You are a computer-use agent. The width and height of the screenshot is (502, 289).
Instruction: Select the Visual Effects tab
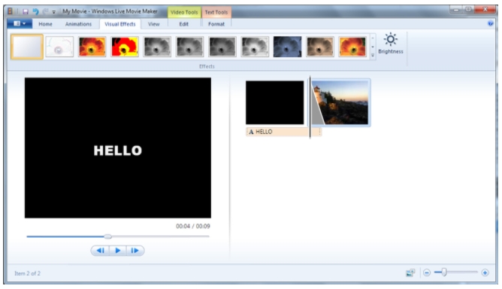pos(120,24)
